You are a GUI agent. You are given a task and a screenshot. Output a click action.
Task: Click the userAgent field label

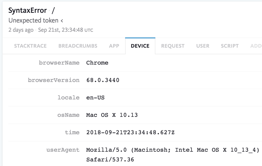tap(63, 150)
